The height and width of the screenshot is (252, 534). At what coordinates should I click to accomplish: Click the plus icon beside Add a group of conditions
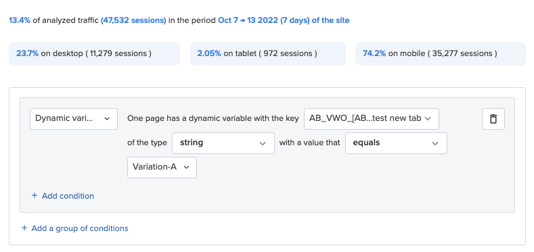click(24, 228)
